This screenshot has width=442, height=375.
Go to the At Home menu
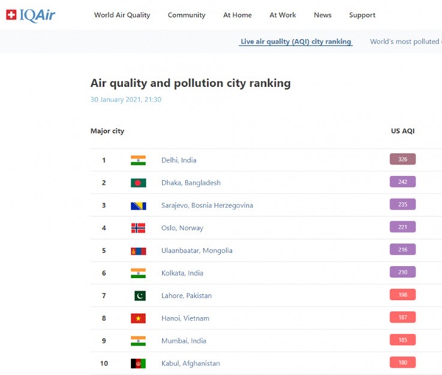pyautogui.click(x=237, y=15)
